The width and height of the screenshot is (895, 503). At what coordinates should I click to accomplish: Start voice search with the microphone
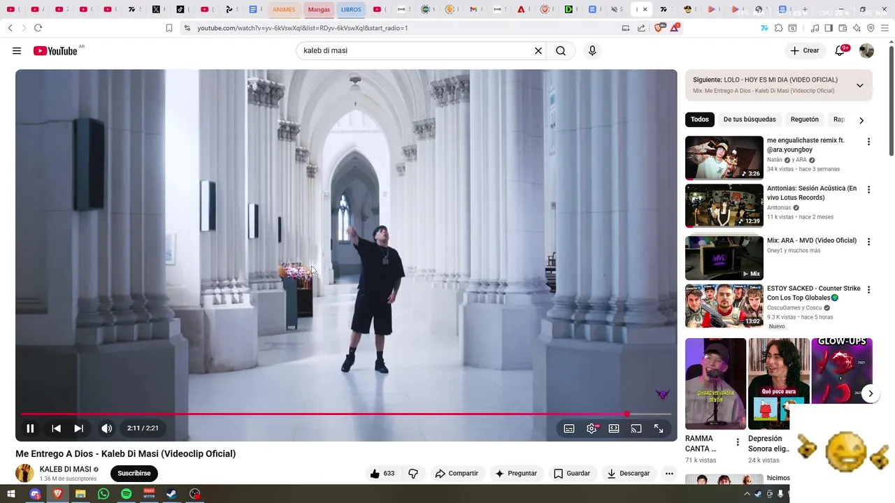[x=592, y=51]
